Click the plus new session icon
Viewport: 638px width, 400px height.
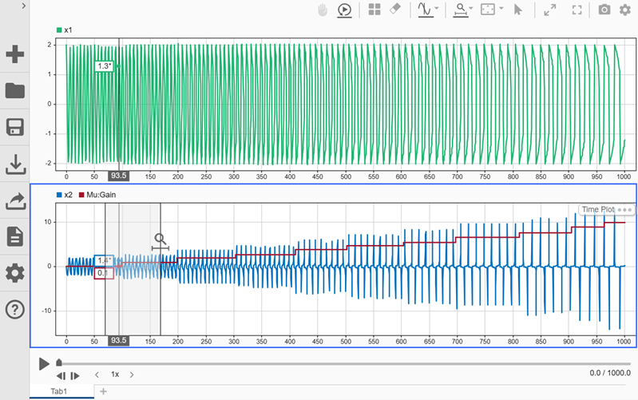pos(15,54)
